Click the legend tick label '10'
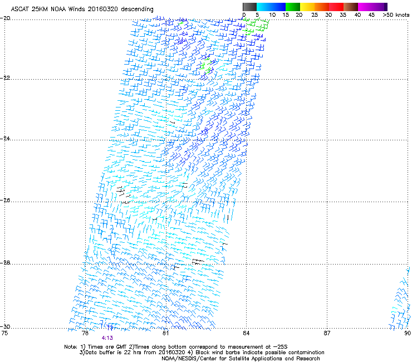Image resolution: width=412 pixels, height=362 pixels. [x=272, y=15]
